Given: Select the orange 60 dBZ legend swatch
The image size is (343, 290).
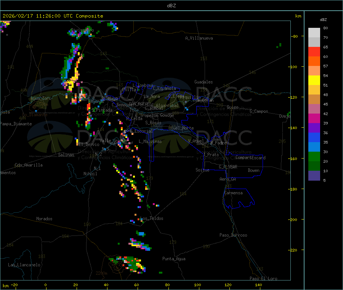Looking at the screenshot, I should tap(314, 61).
